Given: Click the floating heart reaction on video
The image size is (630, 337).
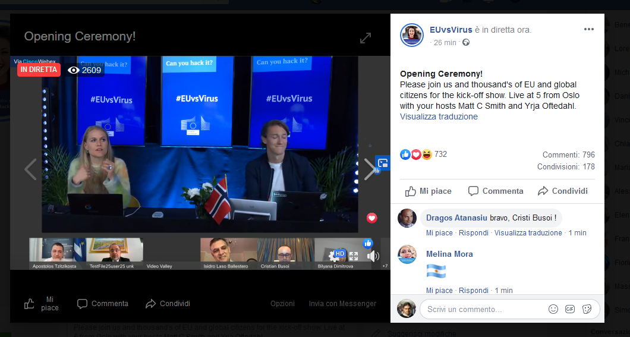Looking at the screenshot, I should tap(371, 218).
